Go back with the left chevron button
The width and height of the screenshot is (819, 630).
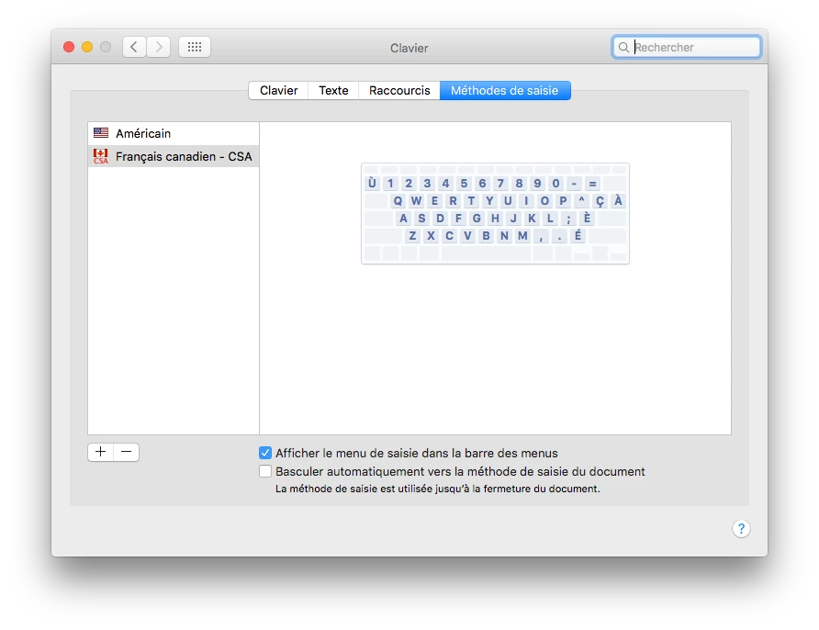134,47
